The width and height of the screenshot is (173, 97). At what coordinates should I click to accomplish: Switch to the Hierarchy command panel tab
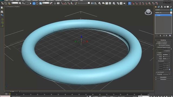pos(162,7)
